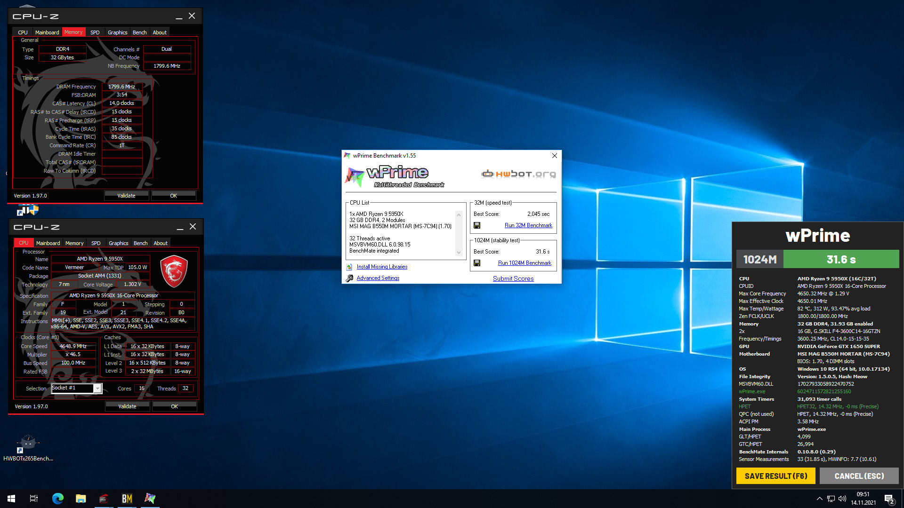Click the CAS# Latency value 14.0 clocks
904x508 pixels.
point(122,103)
